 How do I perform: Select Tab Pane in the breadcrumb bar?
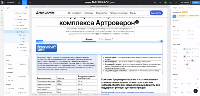pos(95,95)
